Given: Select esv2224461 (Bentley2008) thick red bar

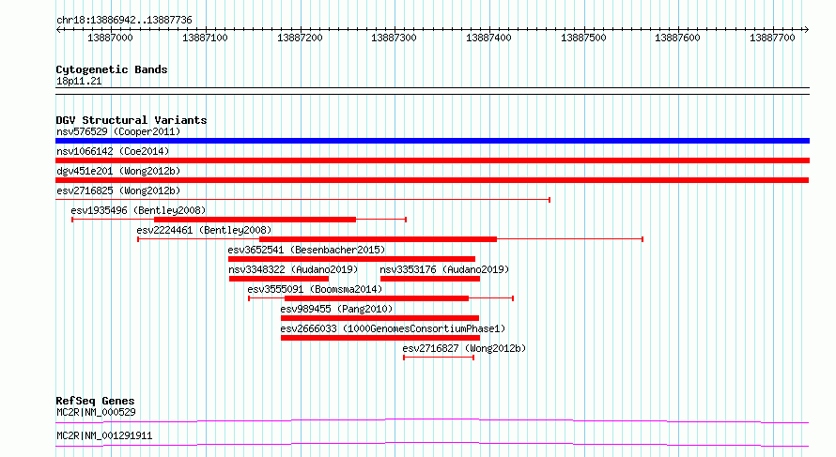Looking at the screenshot, I should point(378,239).
